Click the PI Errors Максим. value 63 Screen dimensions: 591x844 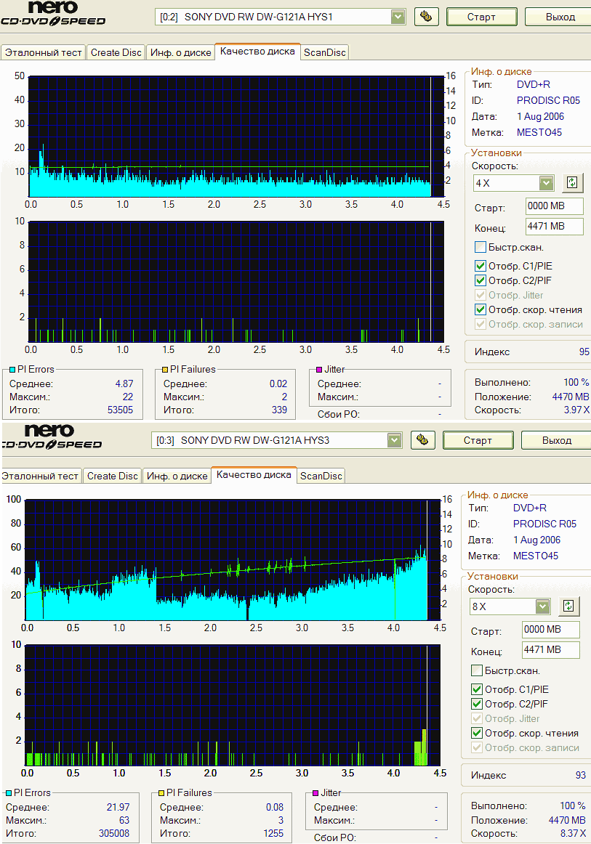[x=124, y=820]
